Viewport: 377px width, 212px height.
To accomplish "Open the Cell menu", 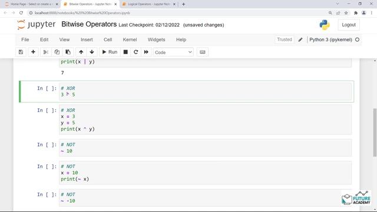I will pyautogui.click(x=108, y=39).
